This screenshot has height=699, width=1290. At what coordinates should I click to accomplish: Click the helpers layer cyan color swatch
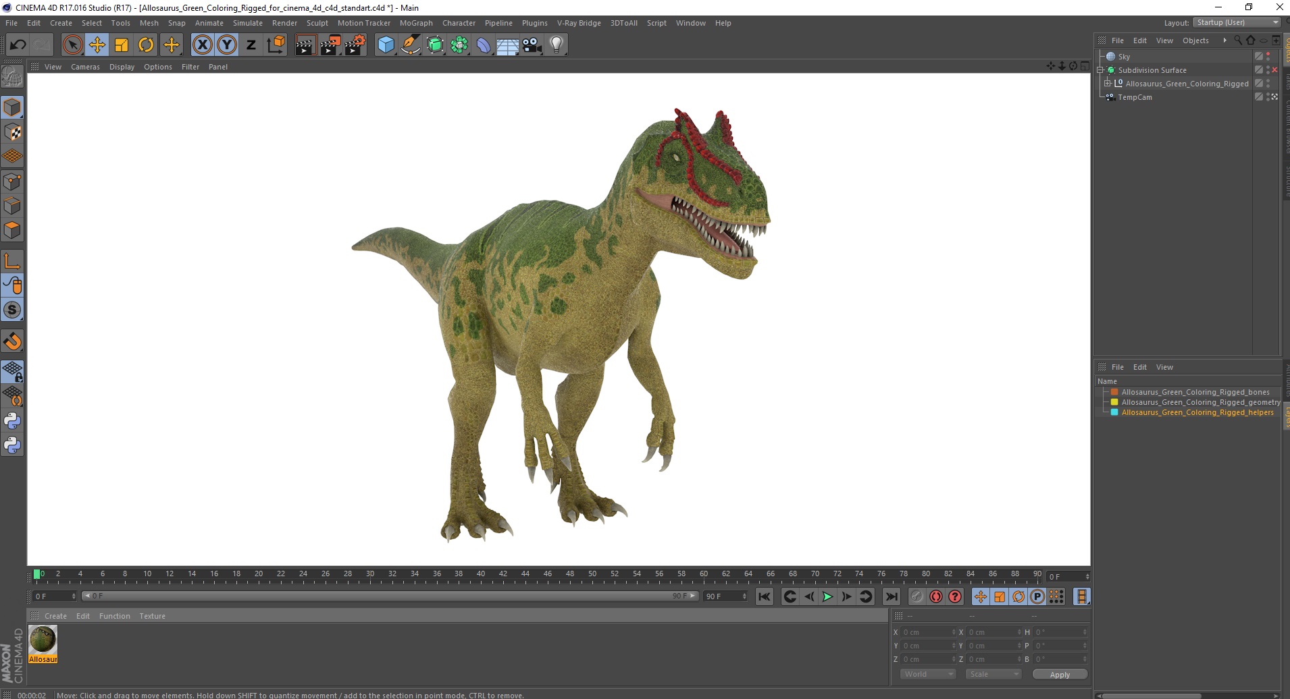click(1114, 412)
